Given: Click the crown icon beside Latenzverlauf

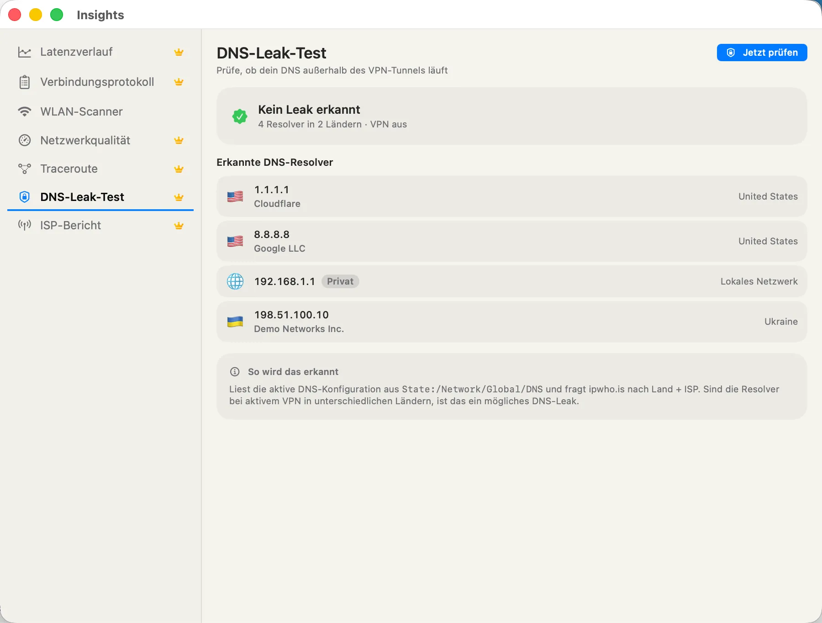Looking at the screenshot, I should pos(179,52).
